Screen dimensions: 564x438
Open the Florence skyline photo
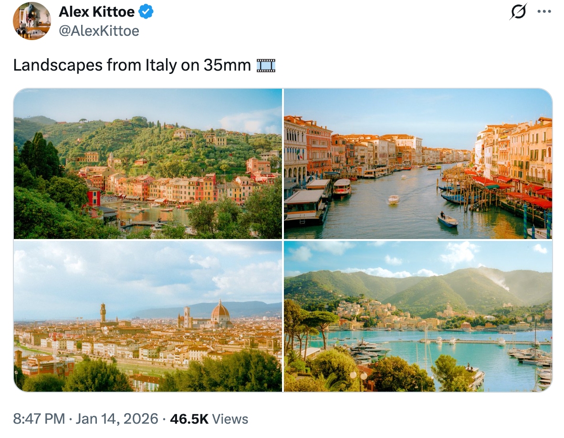pos(148,316)
